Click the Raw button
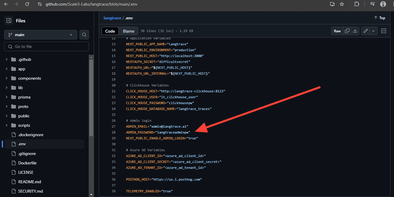The height and width of the screenshot is (197, 394). pos(337,31)
